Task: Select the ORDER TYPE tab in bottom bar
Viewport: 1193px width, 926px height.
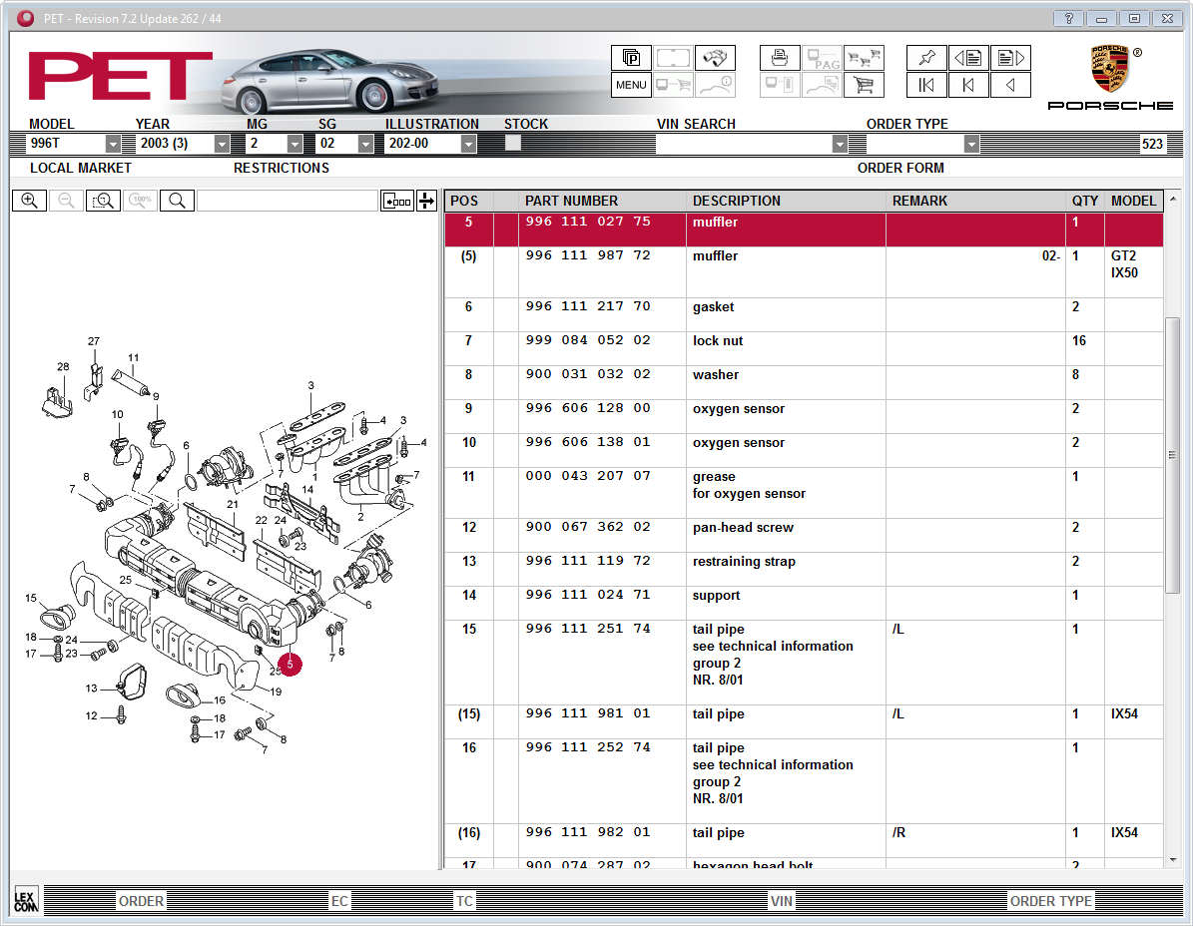Action: (x=1050, y=901)
